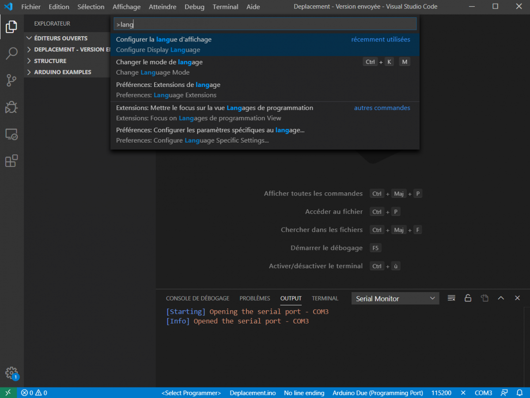
Task: Click the command palette input containing ">lang"
Action: 265,24
